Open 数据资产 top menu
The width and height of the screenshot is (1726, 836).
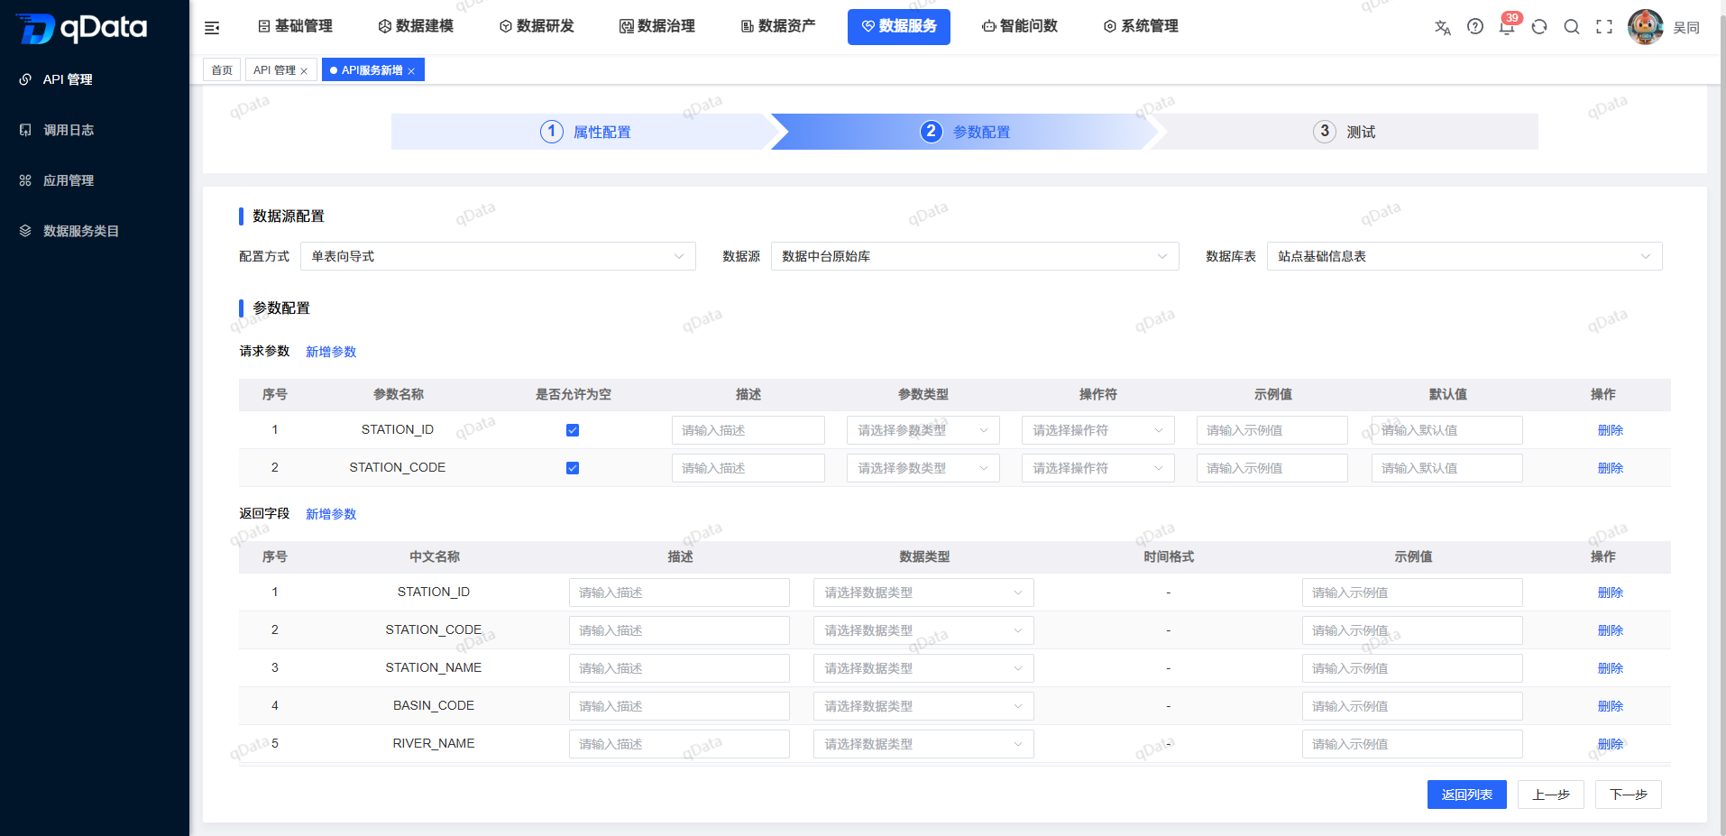778,26
